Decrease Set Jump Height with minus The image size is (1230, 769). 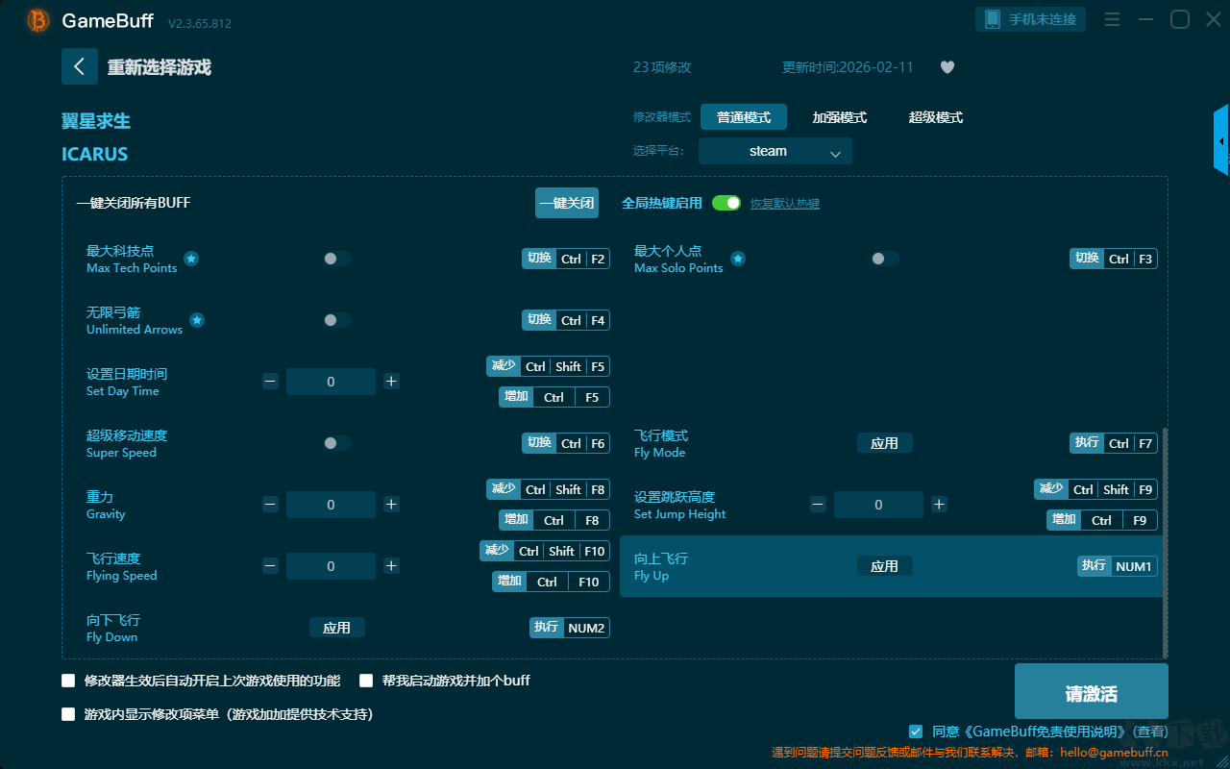(x=818, y=505)
